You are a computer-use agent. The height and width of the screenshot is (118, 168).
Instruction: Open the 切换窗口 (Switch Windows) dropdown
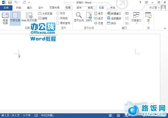pos(136,18)
